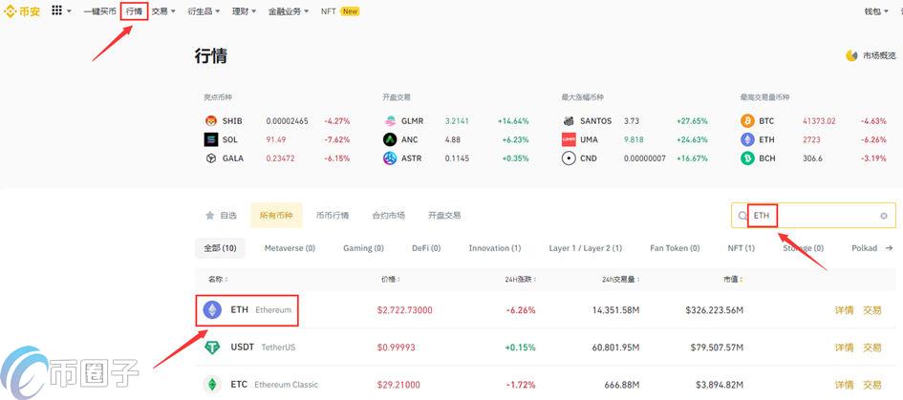The height and width of the screenshot is (400, 903).
Task: Click the UMA coin icon
Action: point(569,139)
